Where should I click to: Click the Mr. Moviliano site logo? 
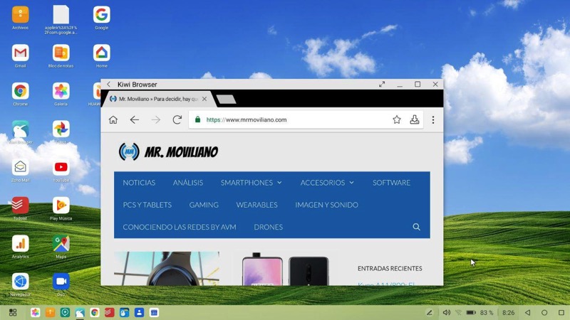[x=168, y=151]
